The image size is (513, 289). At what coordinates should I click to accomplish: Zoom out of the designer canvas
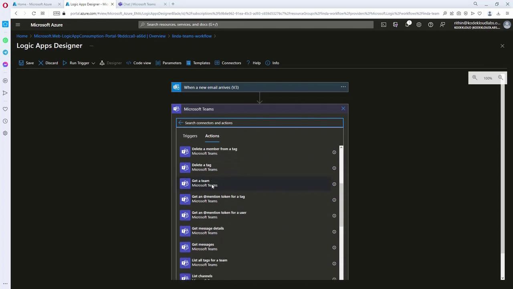[x=501, y=78]
